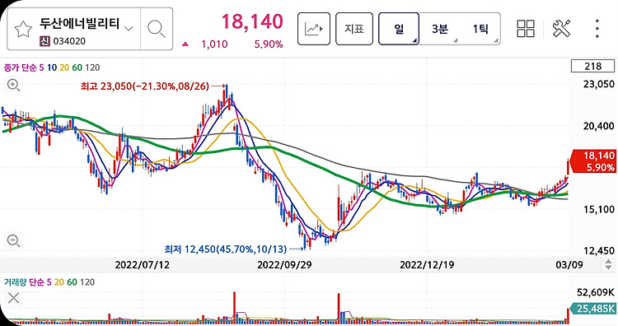
Task: Click the 5.90% change rate in header
Action: [x=269, y=44]
